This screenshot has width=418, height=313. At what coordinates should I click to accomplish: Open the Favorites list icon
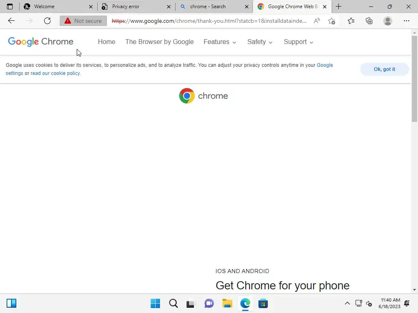pos(351,21)
